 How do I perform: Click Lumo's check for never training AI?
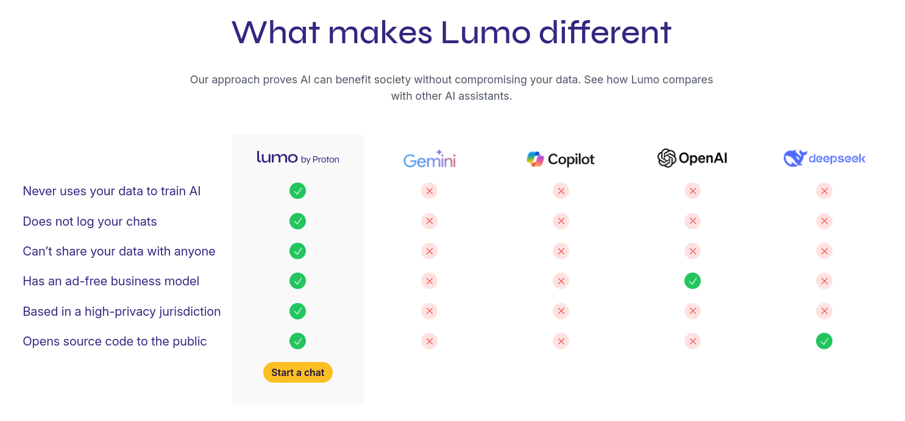pyautogui.click(x=297, y=191)
